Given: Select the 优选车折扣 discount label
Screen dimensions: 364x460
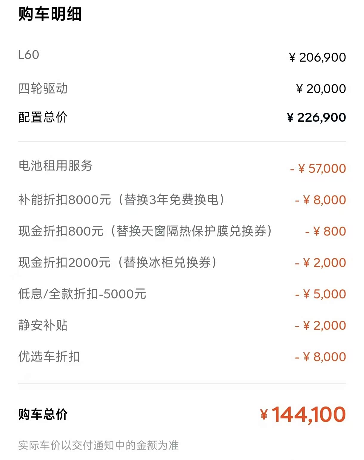Looking at the screenshot, I should 49,357.
